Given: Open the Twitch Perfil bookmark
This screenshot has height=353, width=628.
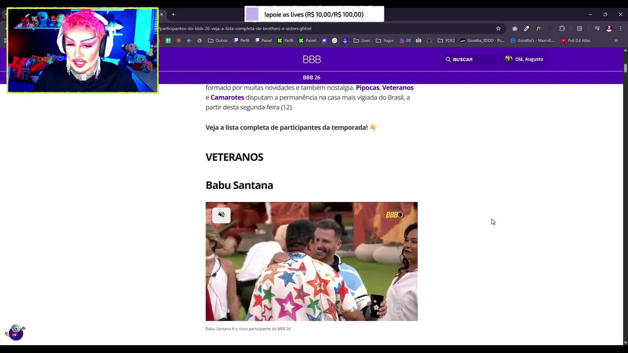Looking at the screenshot, I should pyautogui.click(x=241, y=41).
